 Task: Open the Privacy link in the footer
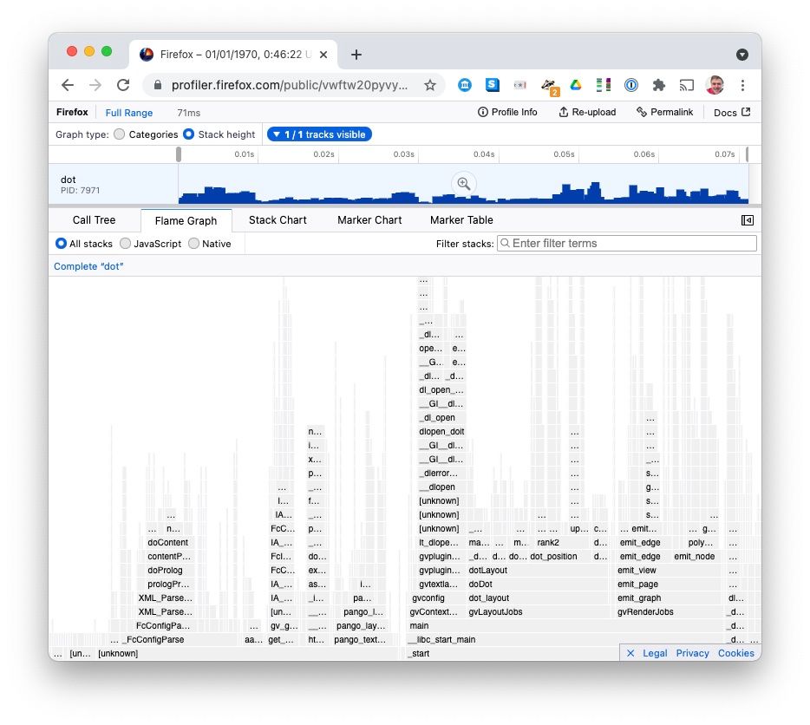coord(692,653)
